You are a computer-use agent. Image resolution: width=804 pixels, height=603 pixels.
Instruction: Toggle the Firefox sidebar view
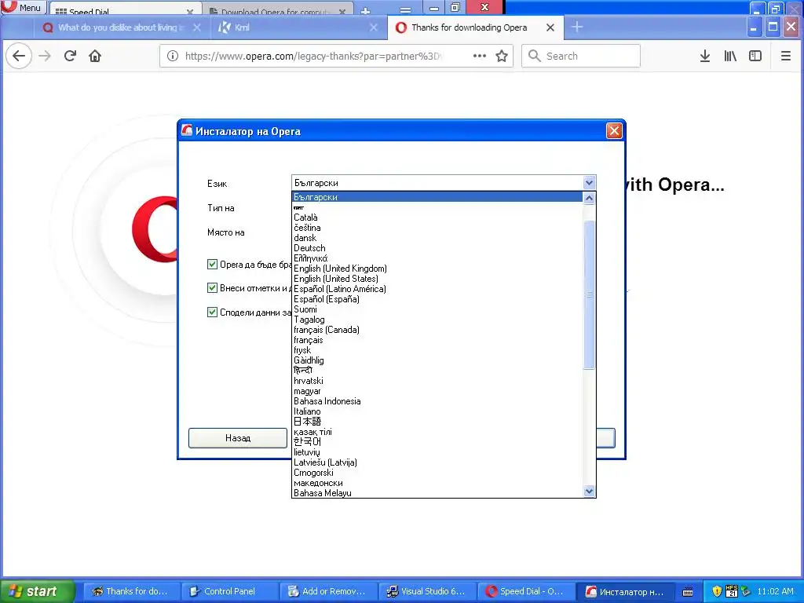pos(755,56)
